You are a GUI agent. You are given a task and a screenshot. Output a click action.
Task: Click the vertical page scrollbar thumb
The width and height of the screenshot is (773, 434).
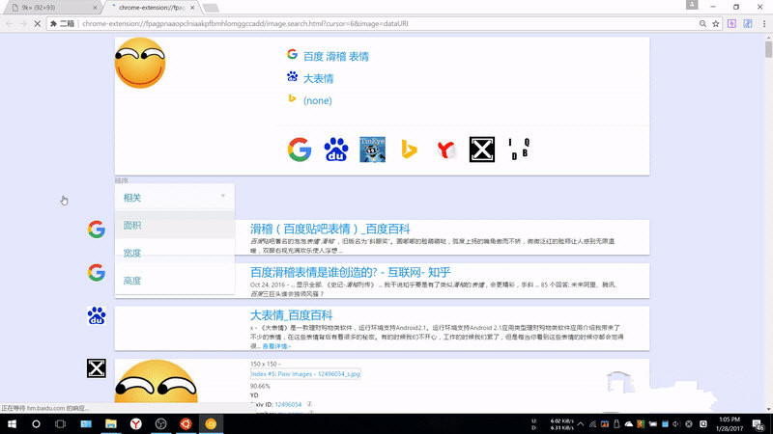pos(768,50)
